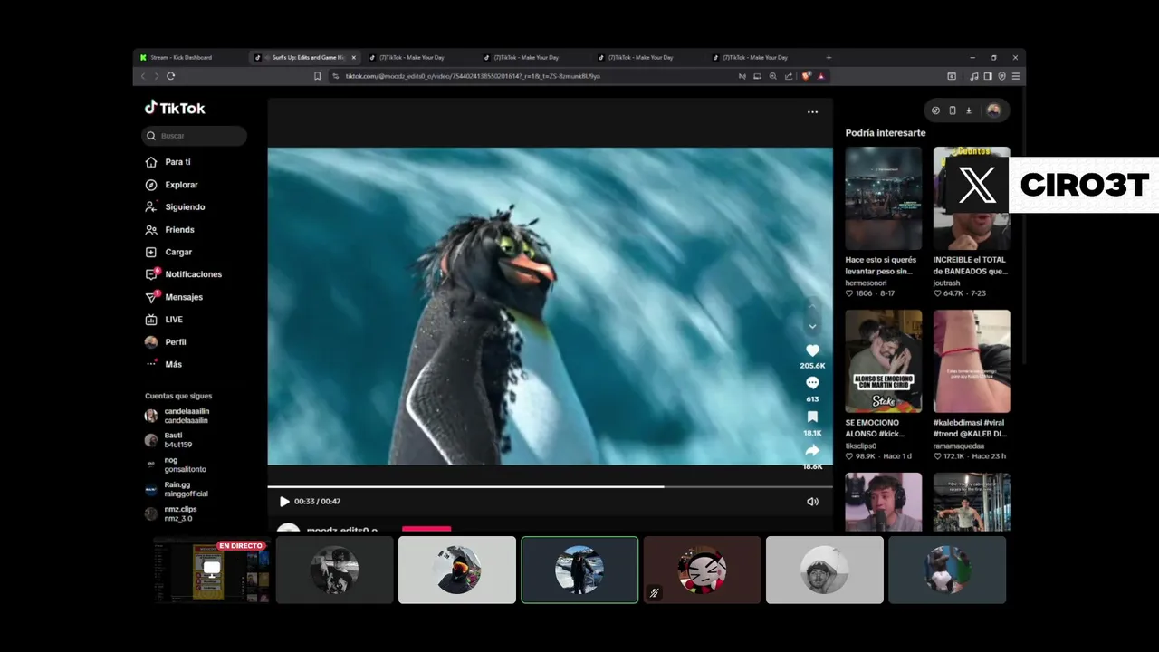This screenshot has width=1159, height=652.
Task: Select the green-highlighted call participant tile
Action: (579, 570)
